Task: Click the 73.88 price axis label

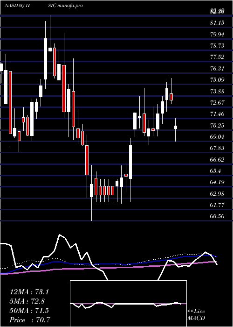Action: pyautogui.click(x=217, y=91)
